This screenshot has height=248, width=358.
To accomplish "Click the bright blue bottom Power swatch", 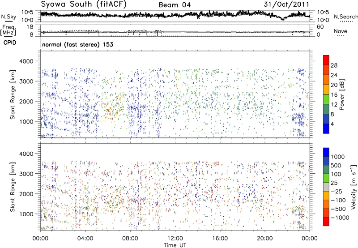I will click(326, 128).
